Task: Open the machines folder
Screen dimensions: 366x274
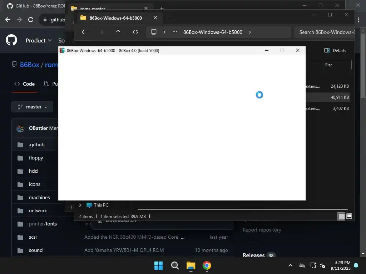Action: (x=39, y=197)
